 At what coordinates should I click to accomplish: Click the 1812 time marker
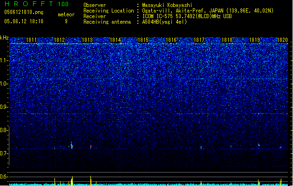59,40
